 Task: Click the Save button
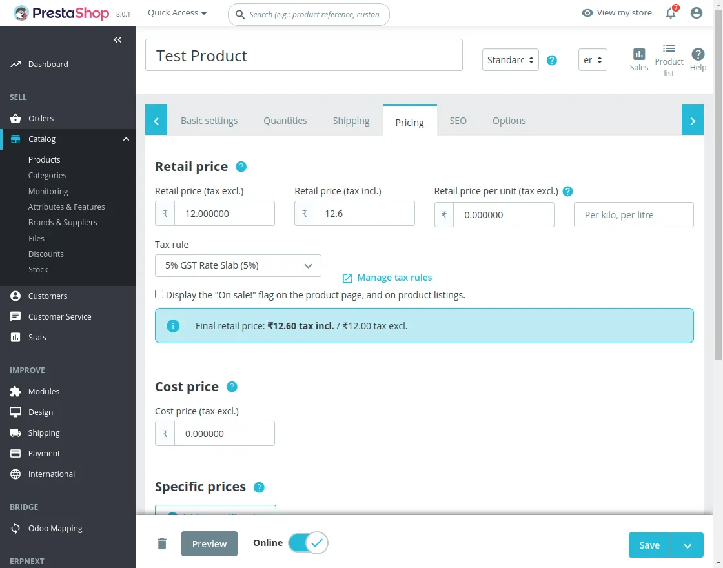coord(649,545)
